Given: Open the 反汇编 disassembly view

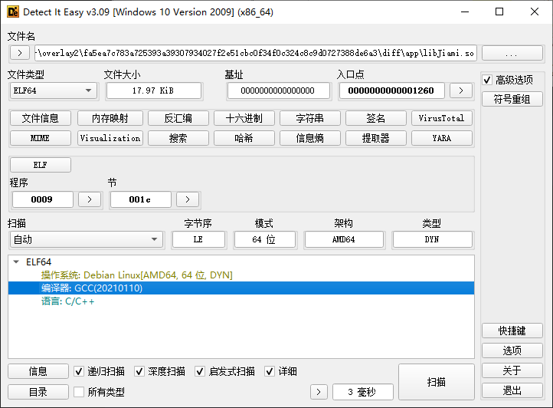Looking at the screenshot, I should [178, 118].
